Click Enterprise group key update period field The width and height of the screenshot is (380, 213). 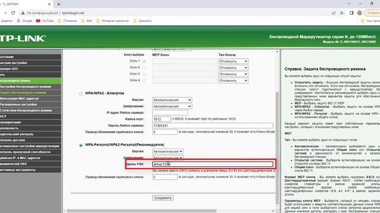165,132
